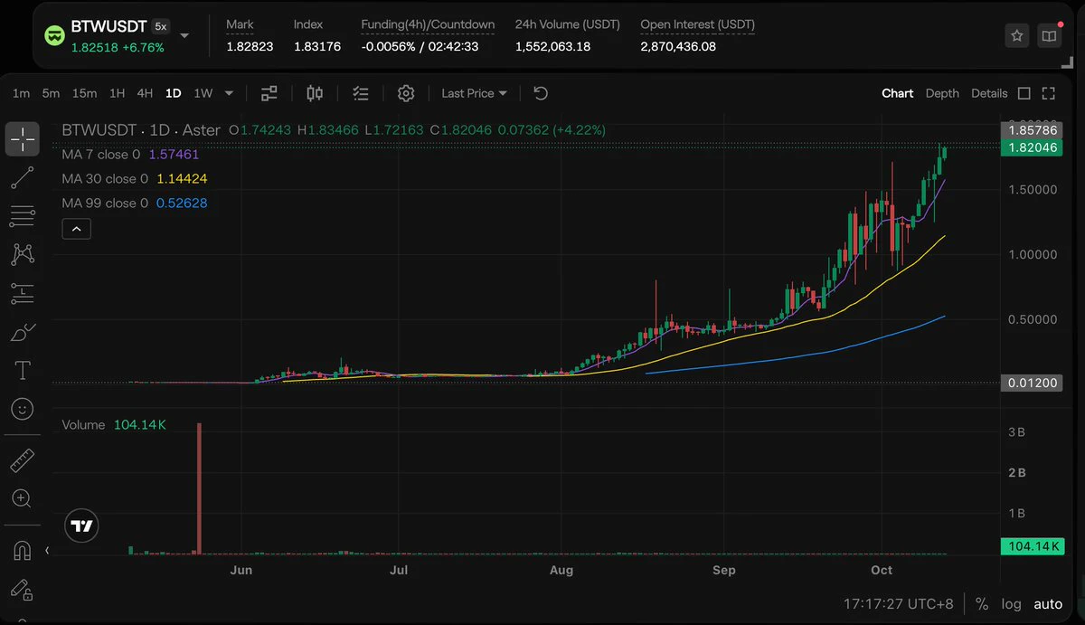This screenshot has width=1085, height=625.
Task: Expand the BTWUSDT trading pair selector
Action: pos(184,35)
